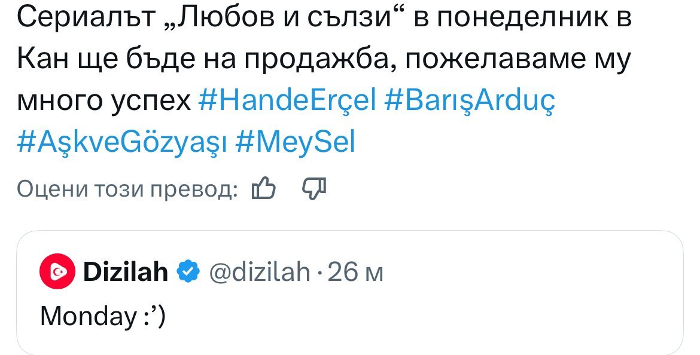Open the Dizilah profile avatar

(56, 273)
